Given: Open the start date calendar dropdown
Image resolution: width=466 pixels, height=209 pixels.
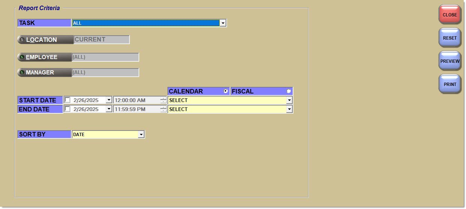Looking at the screenshot, I should pos(108,100).
